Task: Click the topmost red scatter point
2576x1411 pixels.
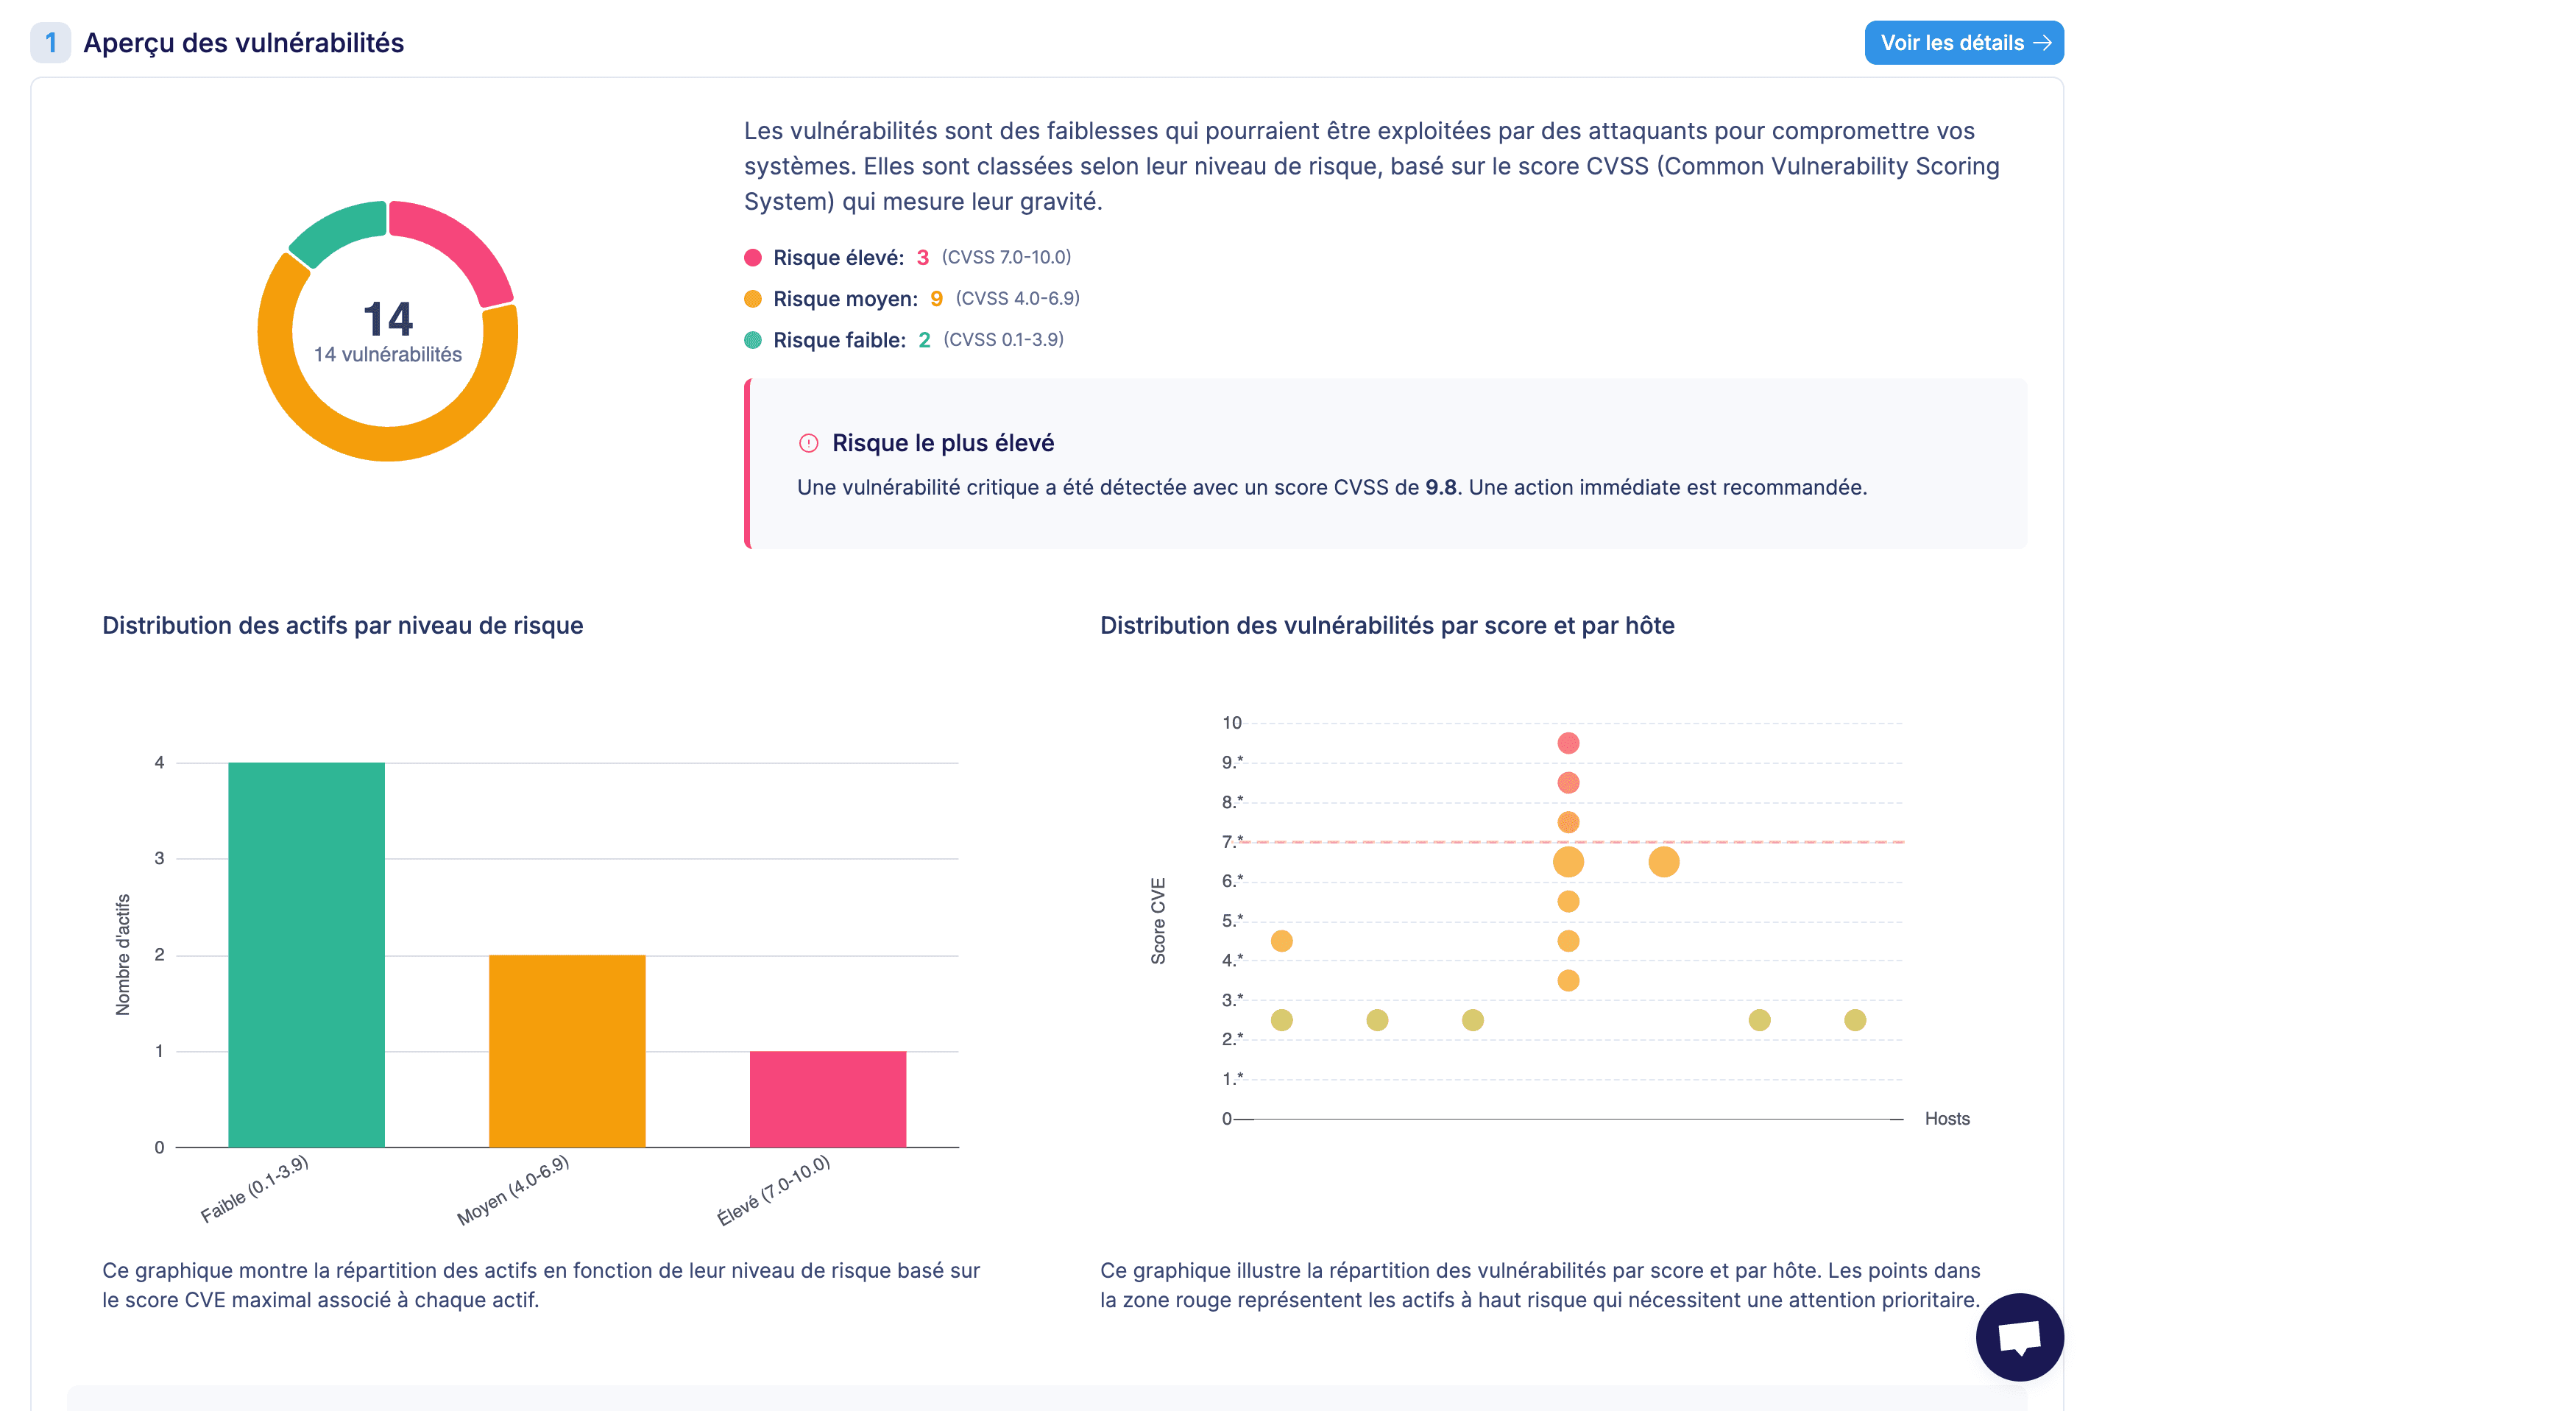Action: 1568,743
